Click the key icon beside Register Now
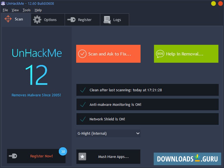This screenshot has width=224, height=168. point(13,156)
